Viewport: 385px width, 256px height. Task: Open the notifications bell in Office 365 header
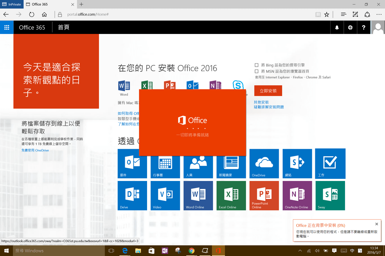point(337,28)
